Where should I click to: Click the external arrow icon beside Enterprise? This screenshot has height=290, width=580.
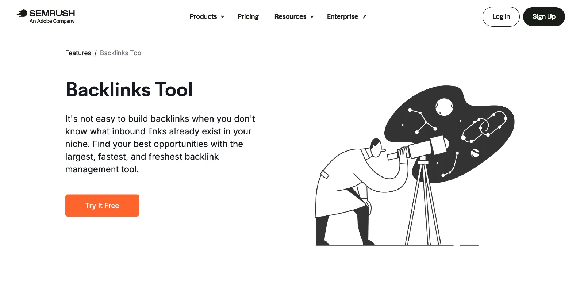tap(364, 16)
